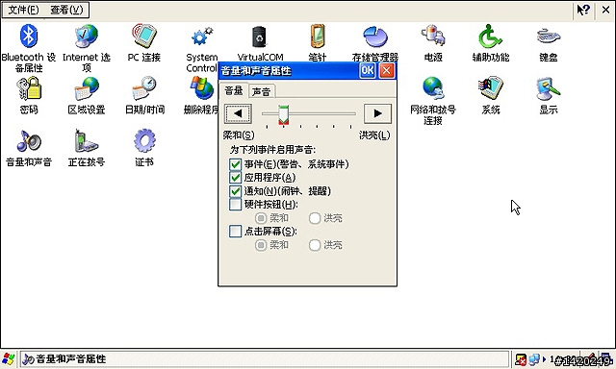The height and width of the screenshot is (369, 616).
Task: Open the 显示 display icon
Action: coord(549,88)
